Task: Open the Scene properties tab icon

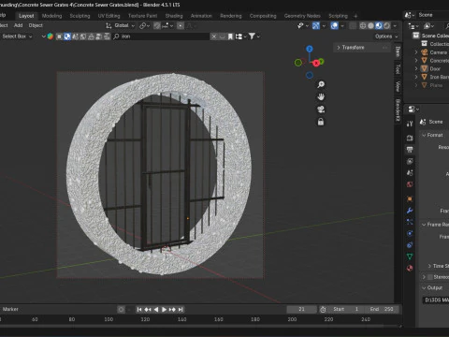Action: [410, 173]
